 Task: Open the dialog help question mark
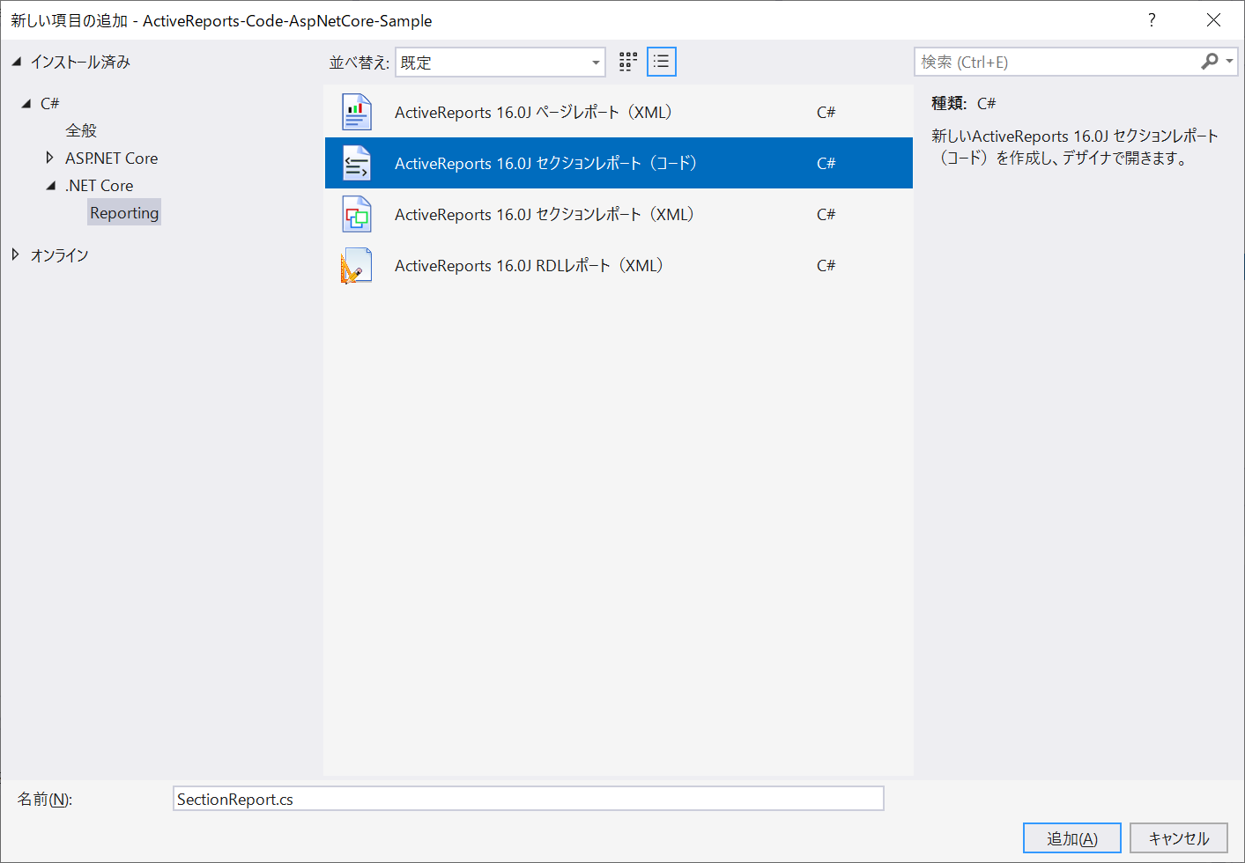pyautogui.click(x=1152, y=20)
